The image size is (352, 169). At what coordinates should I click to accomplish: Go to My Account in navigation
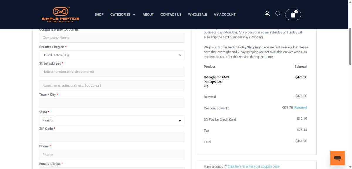coord(224,14)
